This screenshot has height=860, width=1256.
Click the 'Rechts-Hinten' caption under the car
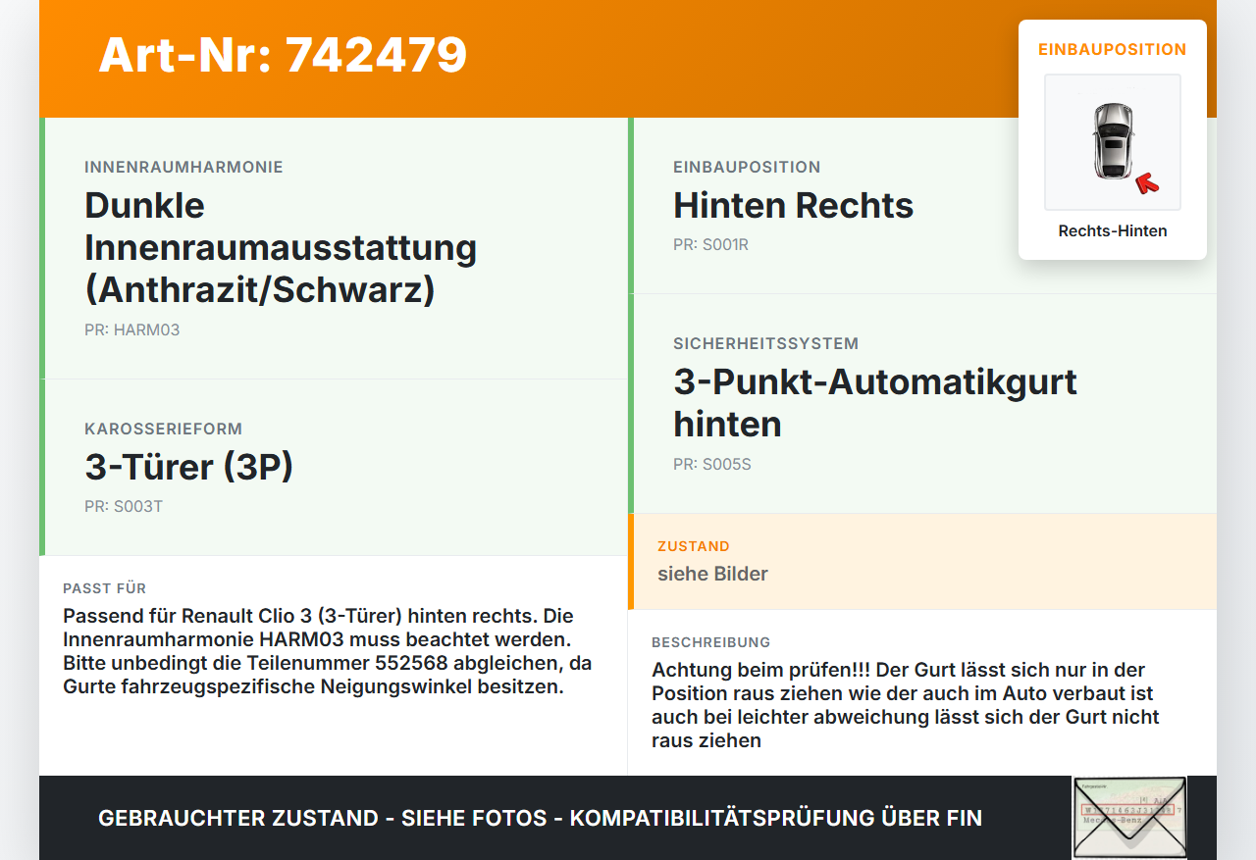coord(1113,231)
